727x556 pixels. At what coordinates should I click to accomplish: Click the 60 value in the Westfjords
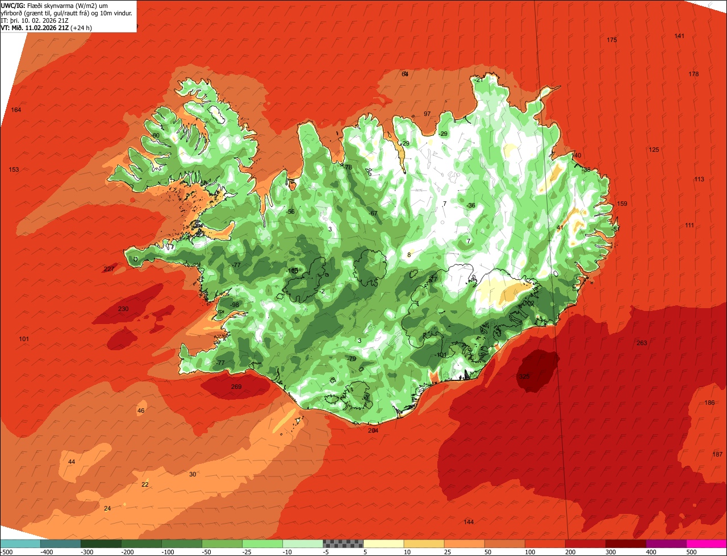[156, 136]
